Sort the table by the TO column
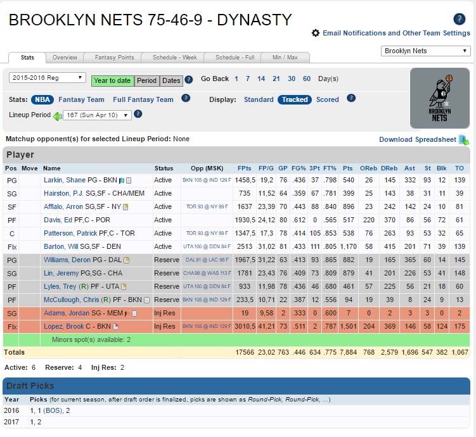This screenshot has height=437, width=476. 460,168
